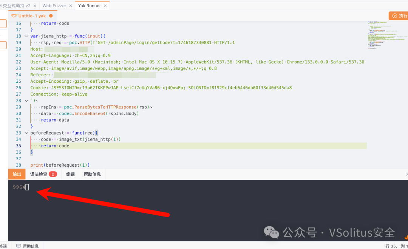Click 终端 in the bottom status bar
Image resolution: width=408 pixels, height=249 pixels.
pos(3,246)
